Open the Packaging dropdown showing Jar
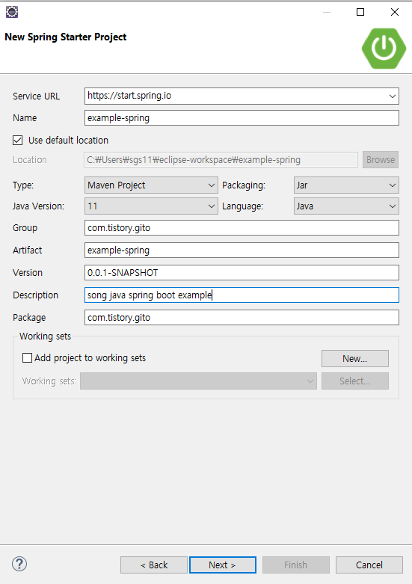 pos(346,185)
